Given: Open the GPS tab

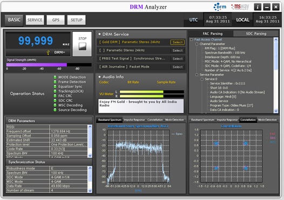Looking at the screenshot, I should point(56,20).
